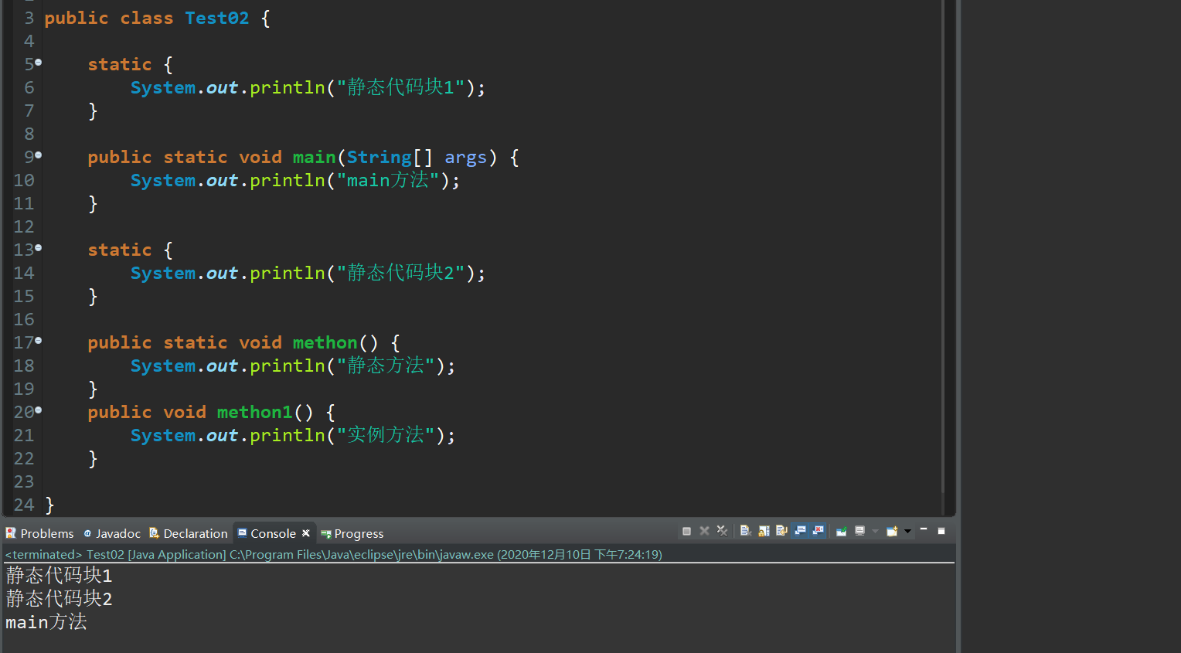Click the terminated Test02 launch description line

[x=334, y=554]
